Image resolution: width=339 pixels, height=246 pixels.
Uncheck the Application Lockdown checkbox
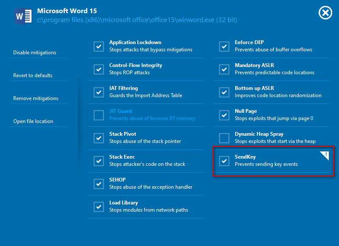tap(99, 47)
